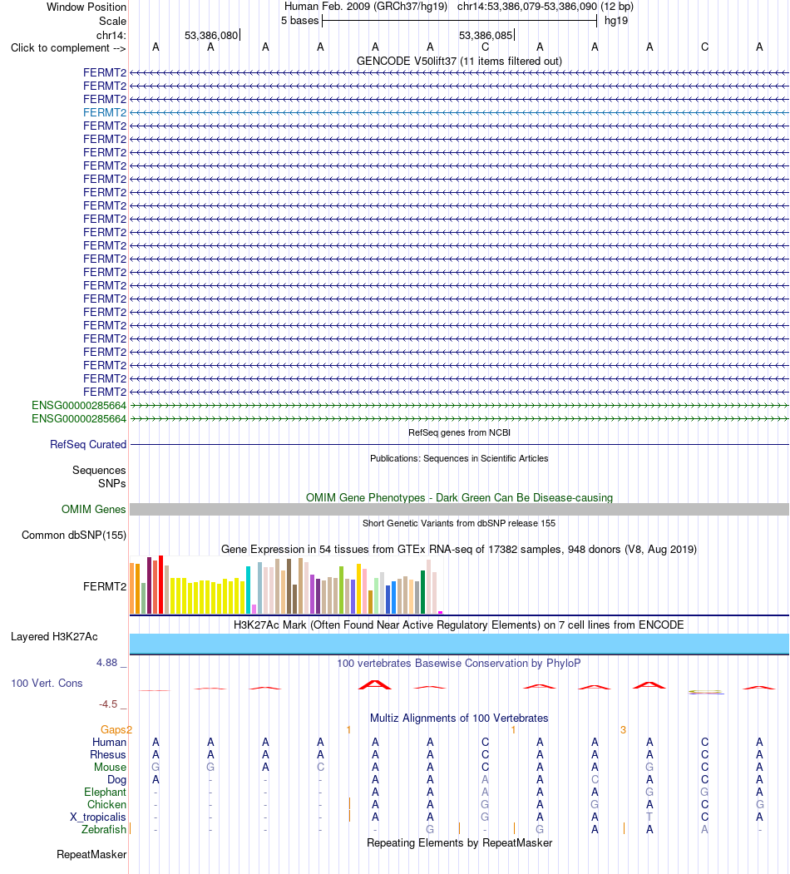Click the Common dbSNP(155) track label
Viewport: 790px width, 874px height.
point(74,535)
